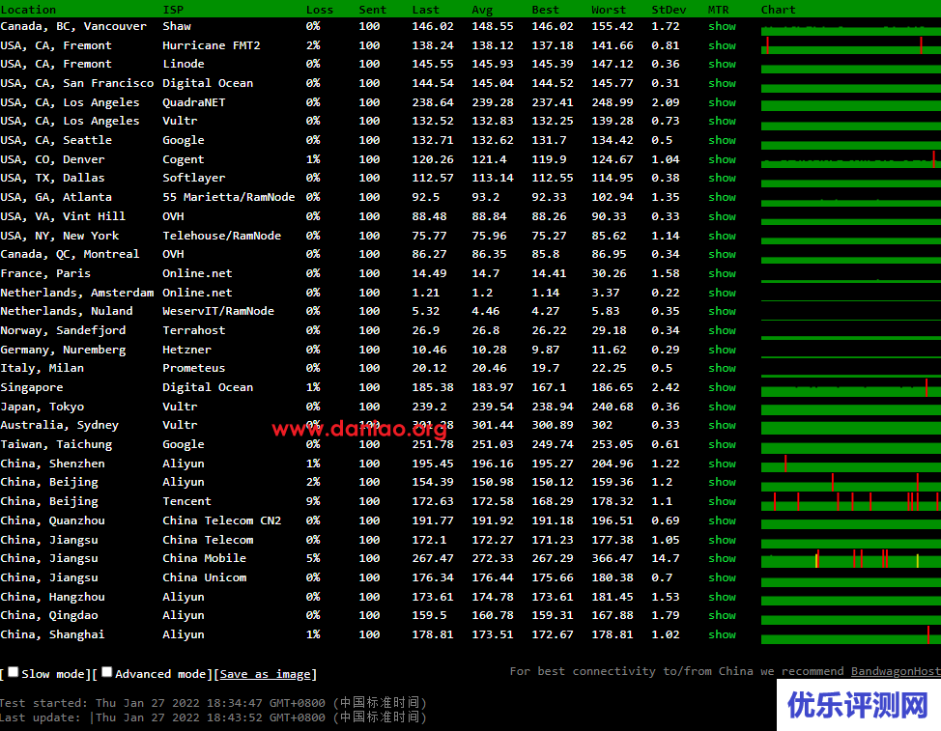Show MTR for Qingdao Aliyun row
The height and width of the screenshot is (731, 941).
point(722,615)
